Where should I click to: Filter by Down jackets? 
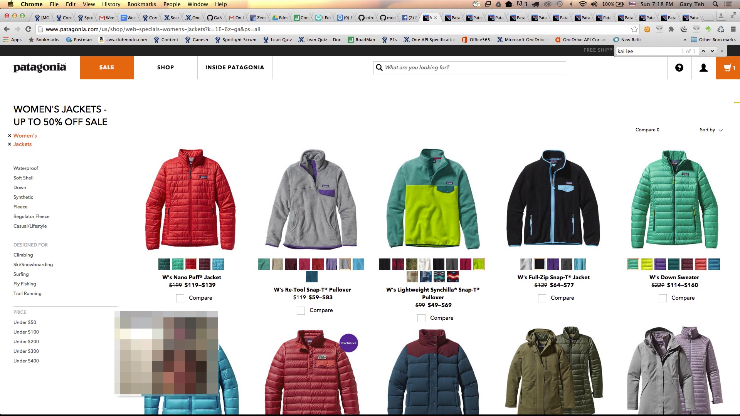pos(20,188)
